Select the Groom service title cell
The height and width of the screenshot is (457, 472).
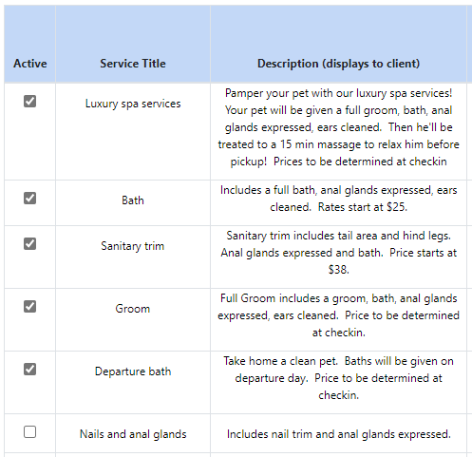click(133, 309)
